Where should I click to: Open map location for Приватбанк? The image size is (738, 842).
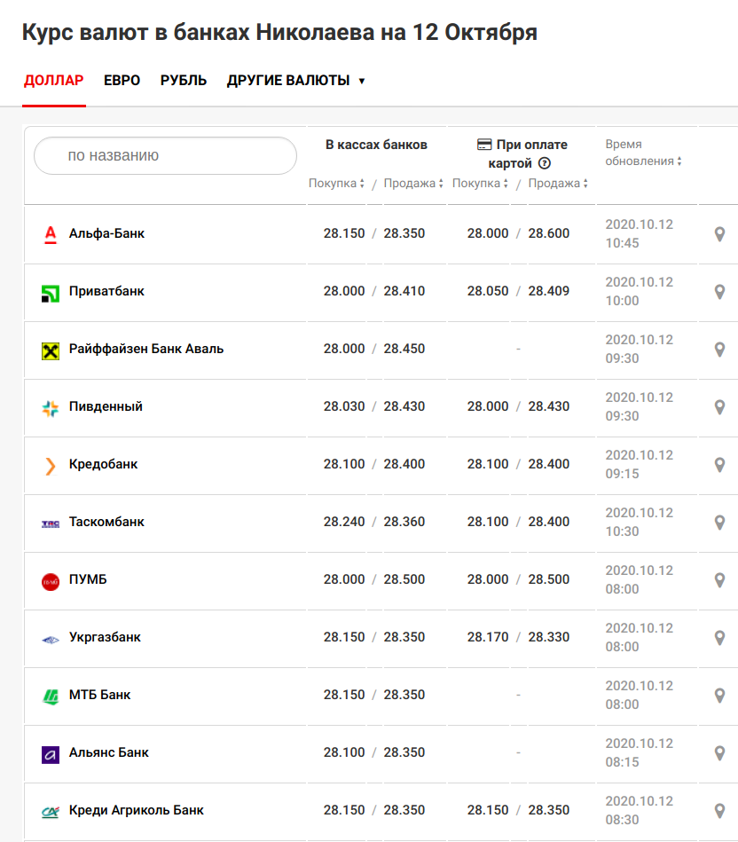tap(719, 292)
